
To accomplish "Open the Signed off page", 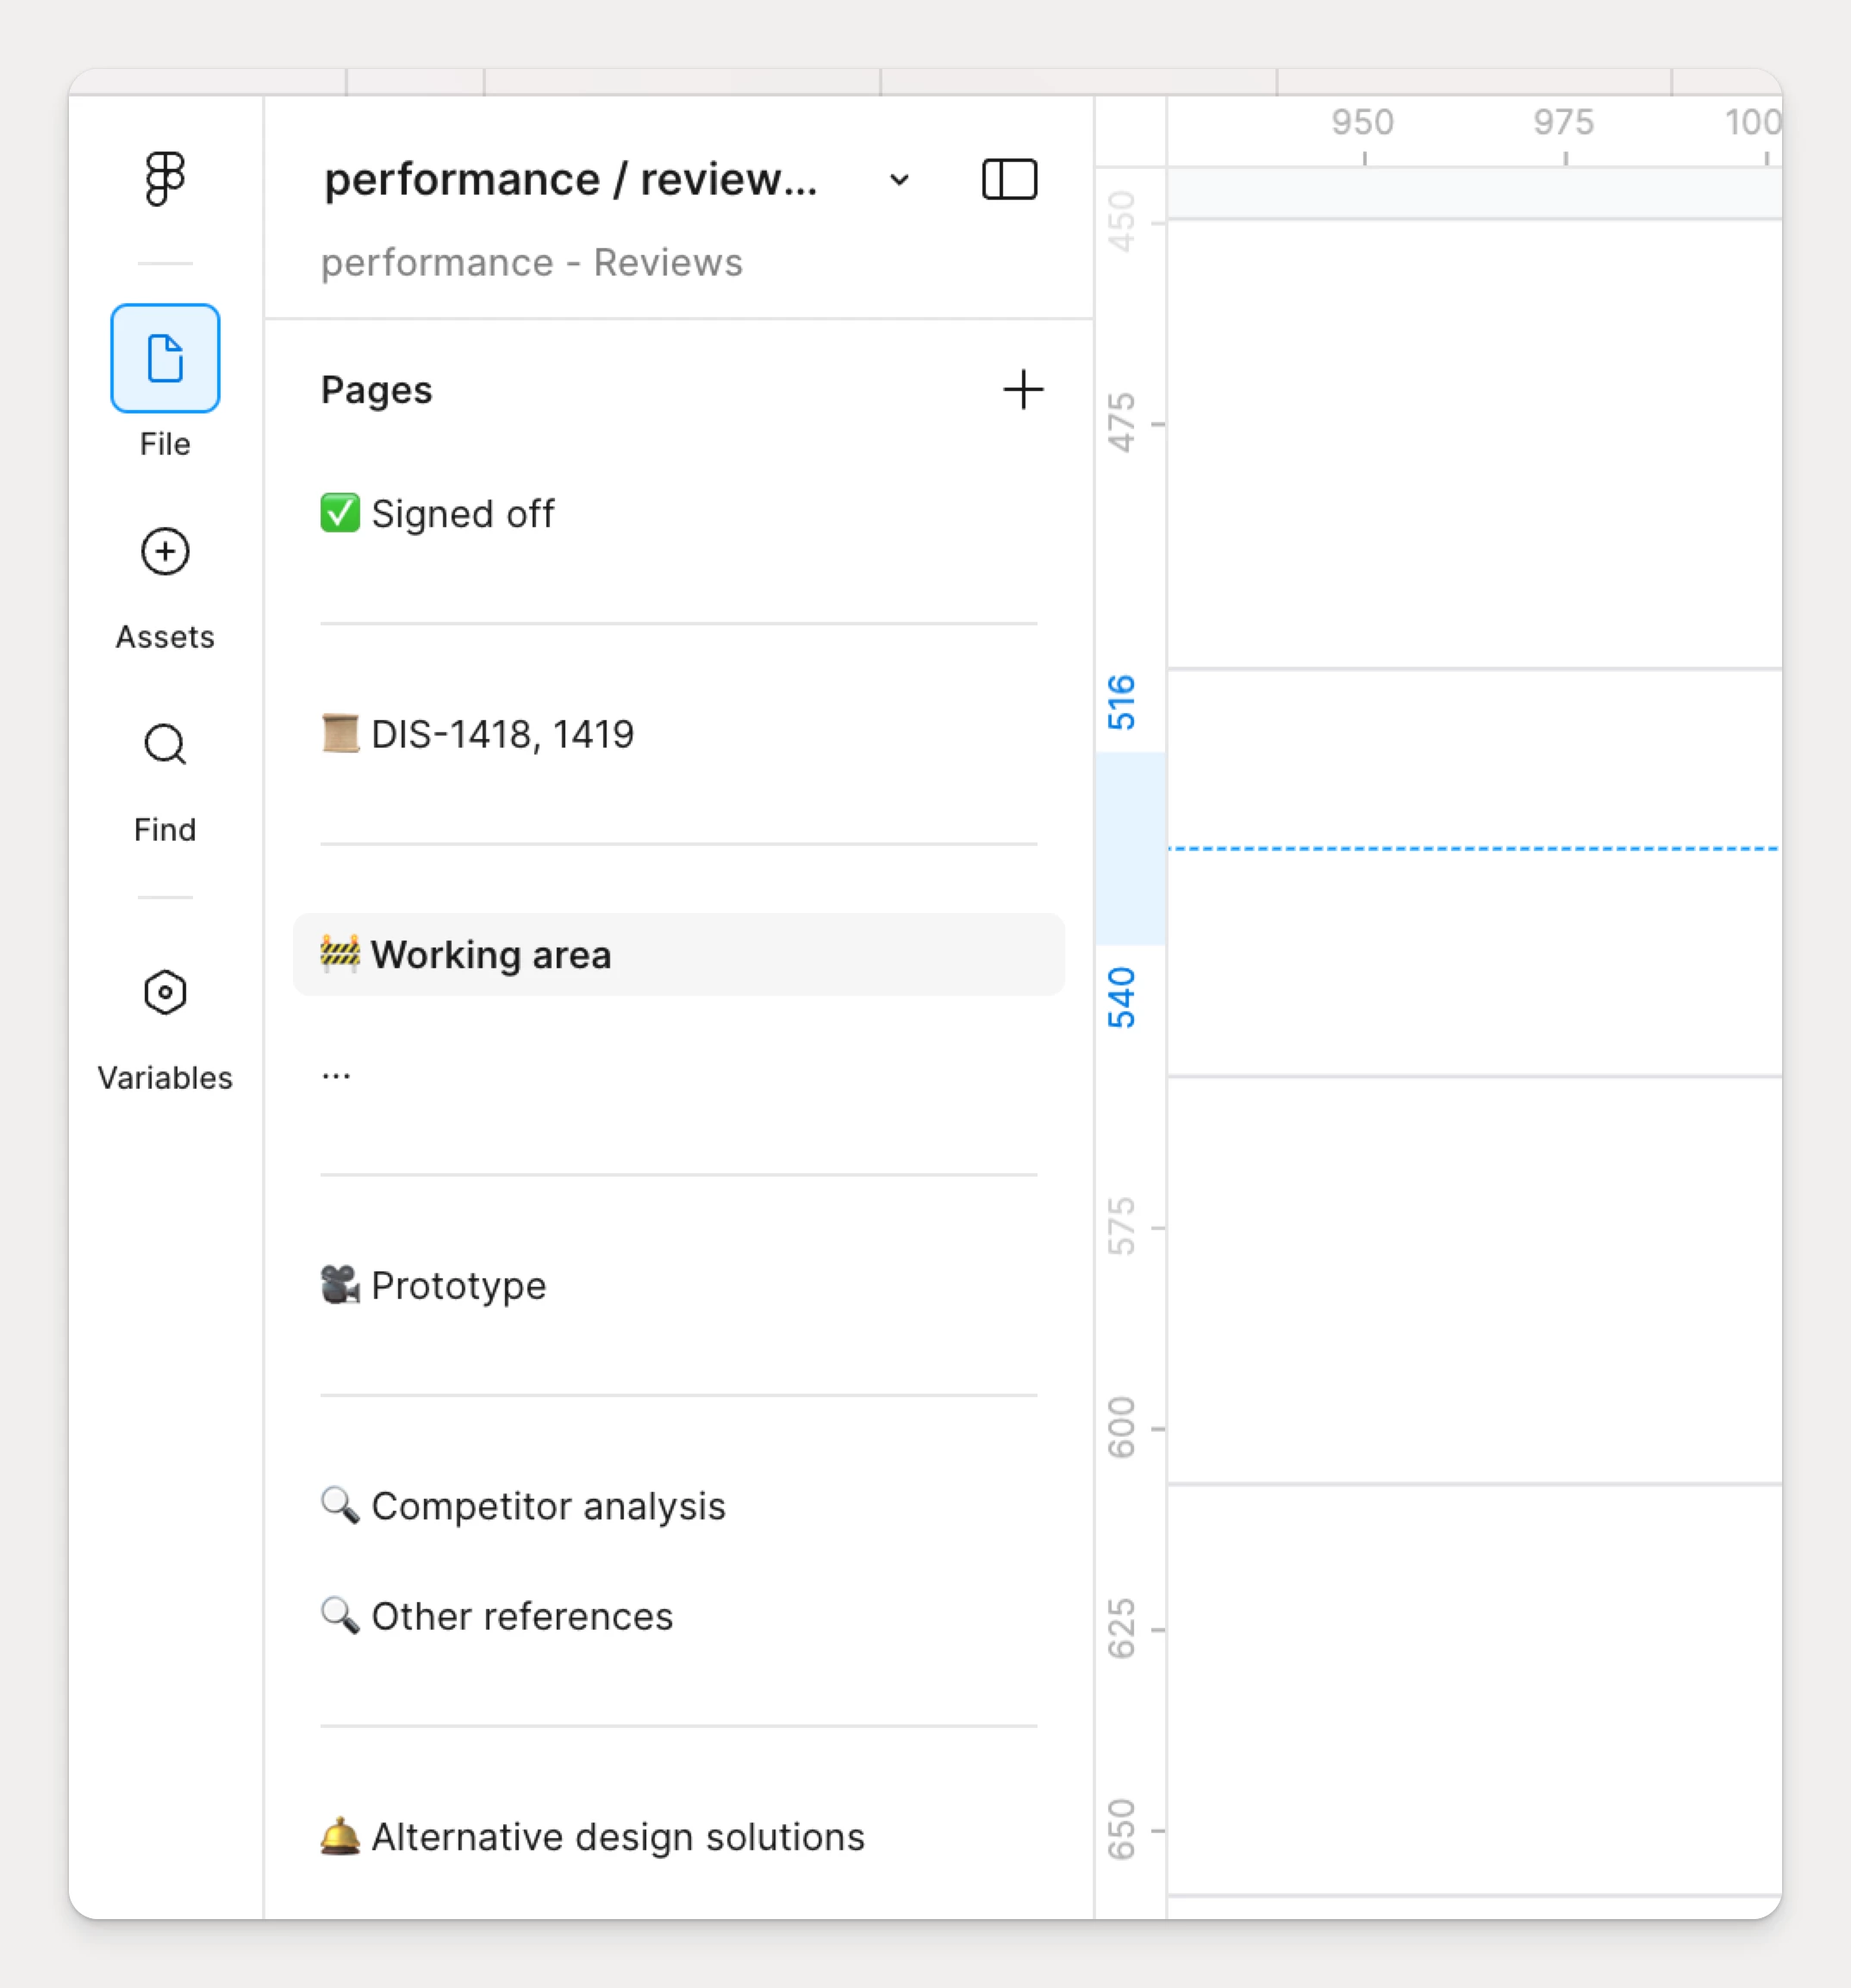I will pyautogui.click(x=464, y=513).
